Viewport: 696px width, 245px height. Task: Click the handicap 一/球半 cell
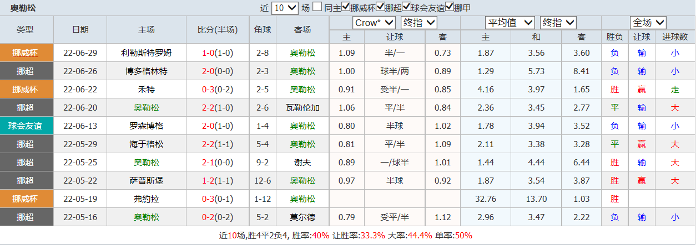pos(395,163)
